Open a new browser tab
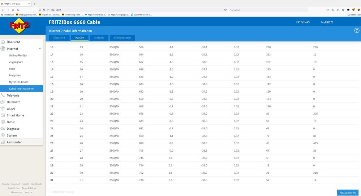 point(34,3)
